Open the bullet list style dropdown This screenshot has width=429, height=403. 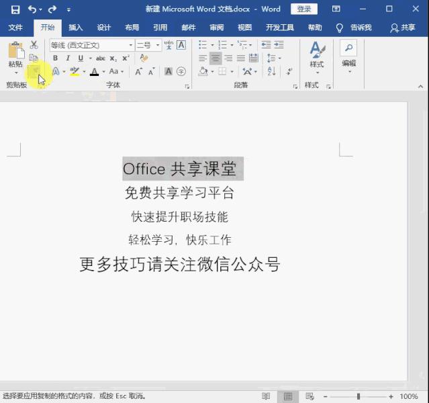point(212,45)
